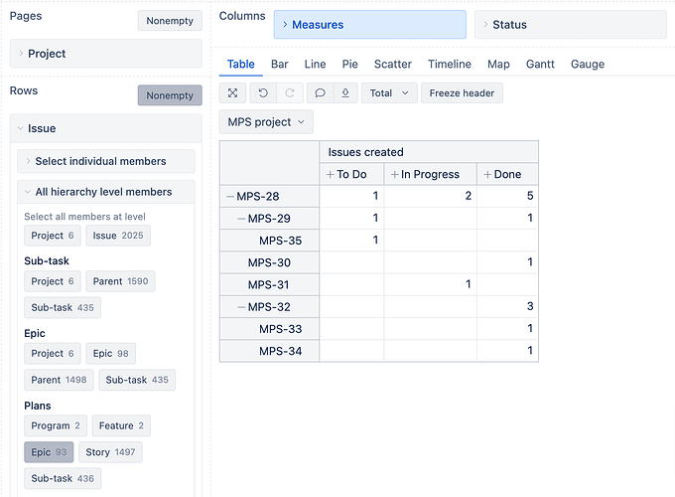The image size is (675, 497).
Task: Click the Freeze header button
Action: (463, 93)
